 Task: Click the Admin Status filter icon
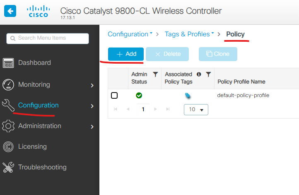pos(155,74)
